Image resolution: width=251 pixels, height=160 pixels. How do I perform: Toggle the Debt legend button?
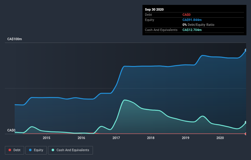coord(15,150)
